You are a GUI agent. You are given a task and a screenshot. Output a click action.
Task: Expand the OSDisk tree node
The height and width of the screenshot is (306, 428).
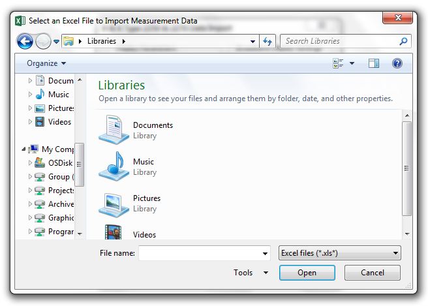tap(30, 163)
